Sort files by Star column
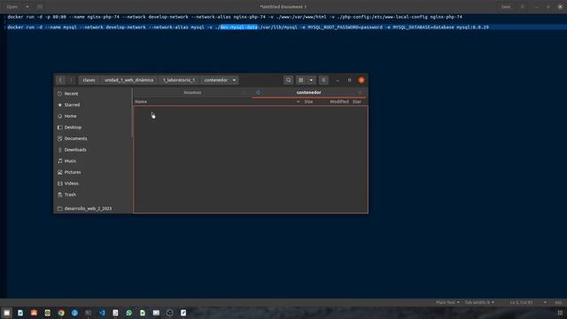The image size is (567, 319). 357,102
